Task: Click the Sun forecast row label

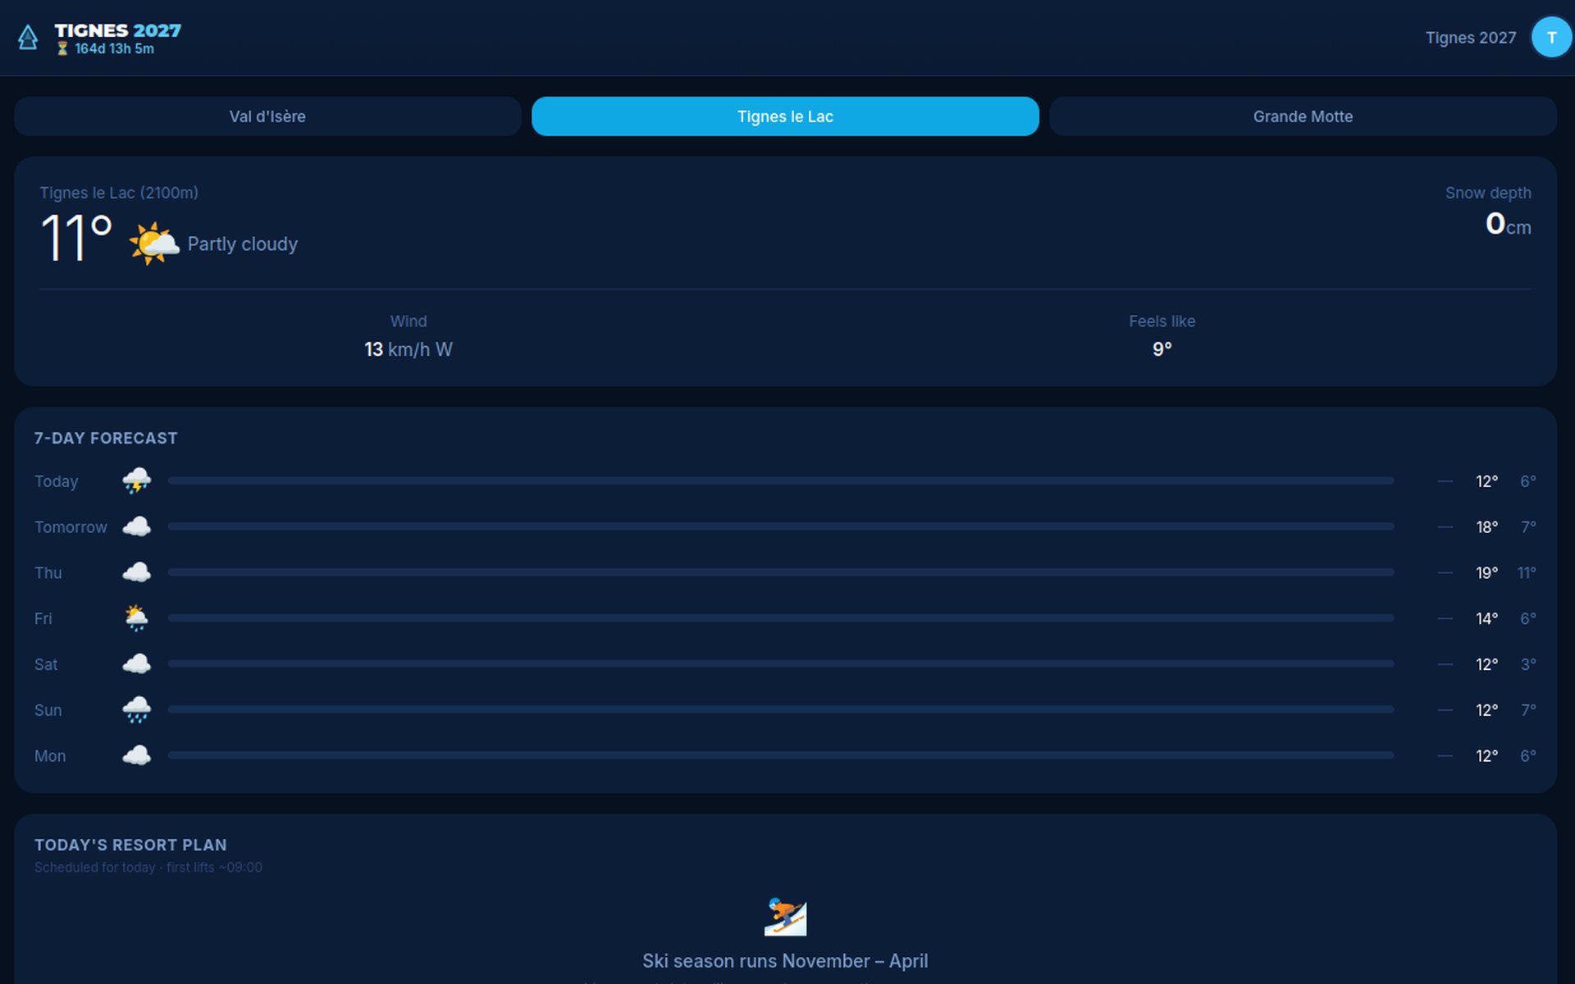Action: [x=48, y=710]
